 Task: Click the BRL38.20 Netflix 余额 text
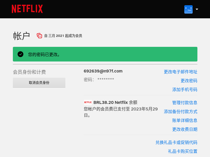pyautogui.click(x=115, y=102)
